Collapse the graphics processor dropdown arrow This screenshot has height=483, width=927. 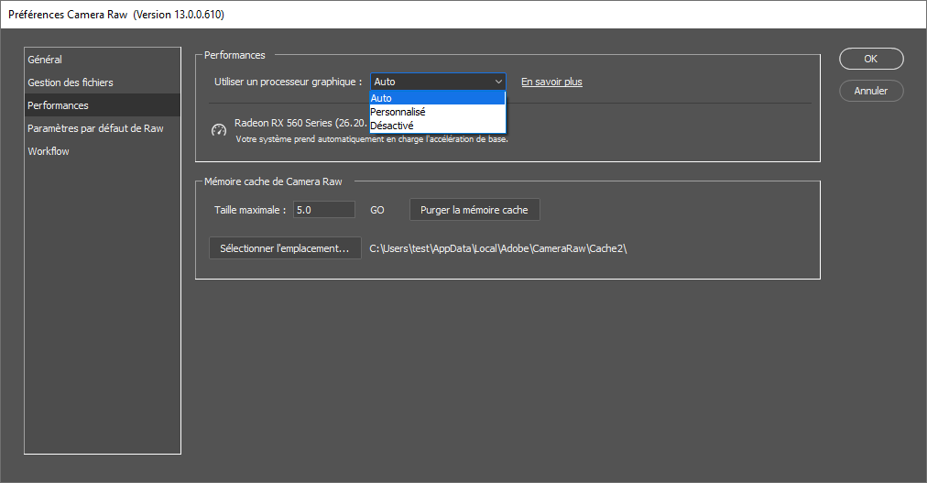tap(498, 82)
